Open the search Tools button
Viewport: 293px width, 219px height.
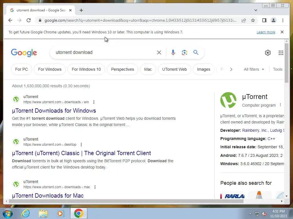[278, 69]
